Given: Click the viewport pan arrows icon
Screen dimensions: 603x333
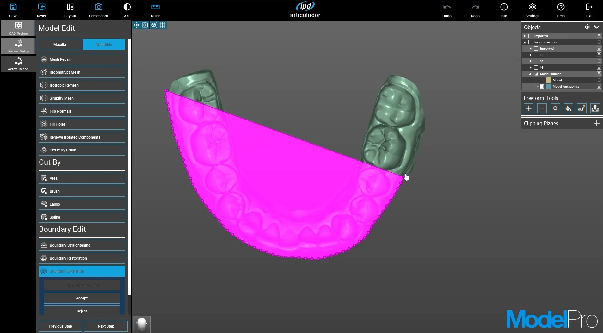Looking at the screenshot, I should pyautogui.click(x=137, y=25).
